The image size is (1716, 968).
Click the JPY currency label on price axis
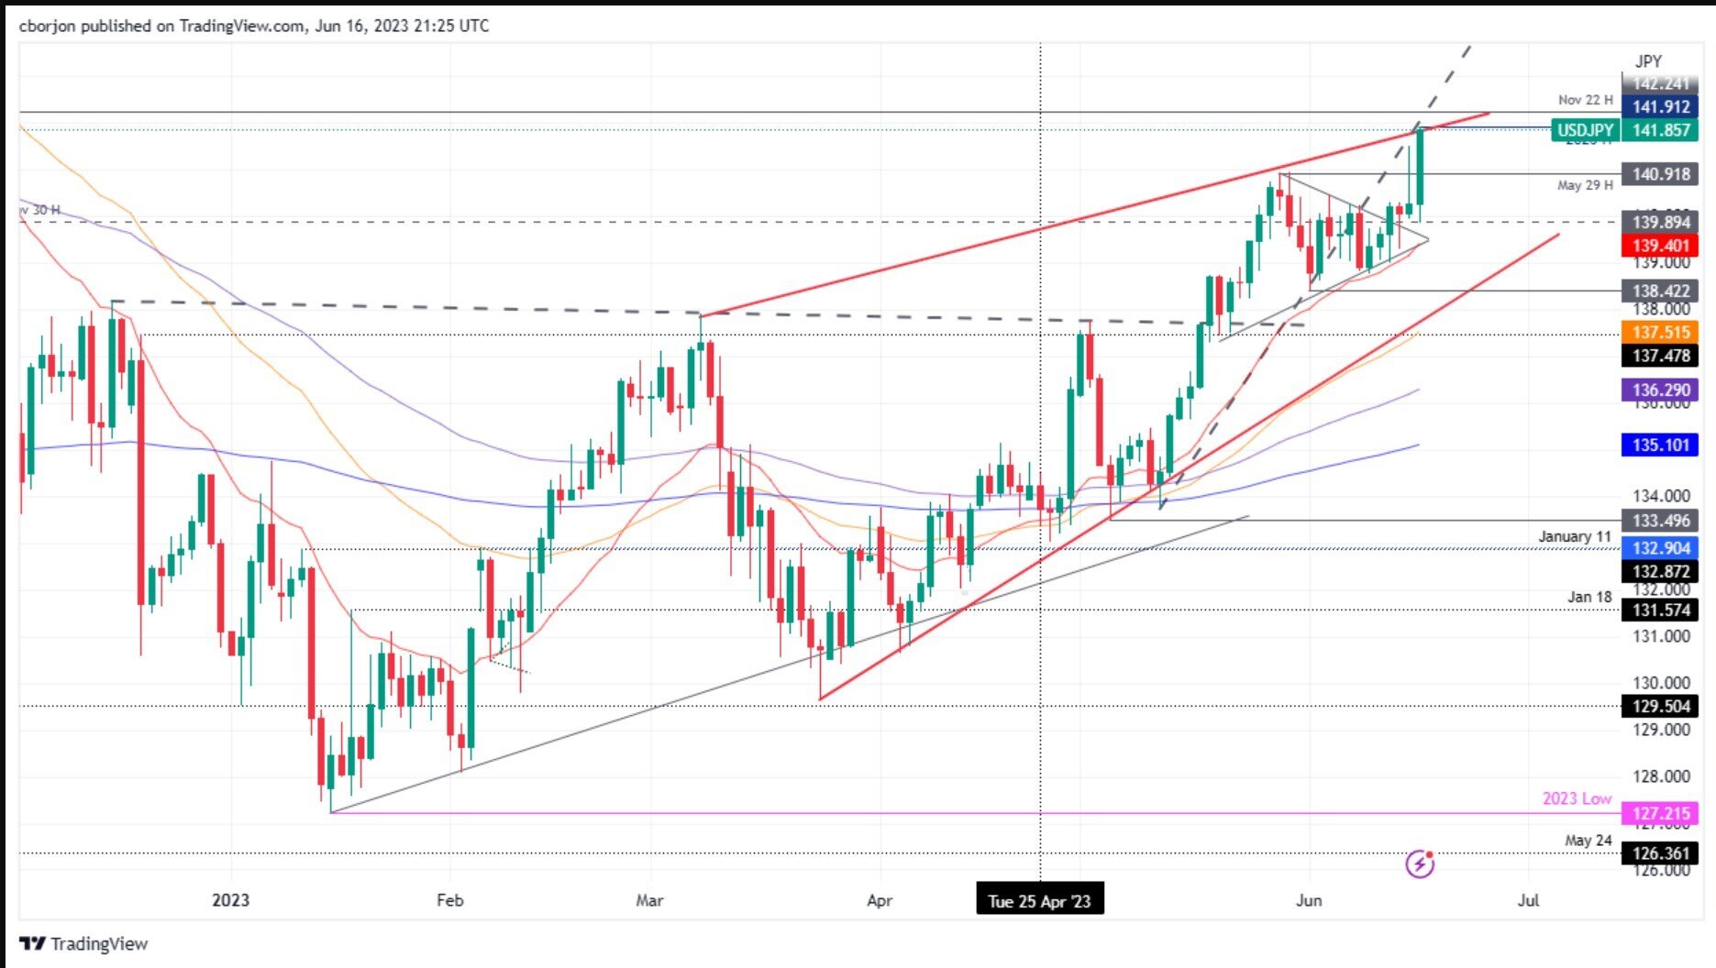(x=1647, y=61)
